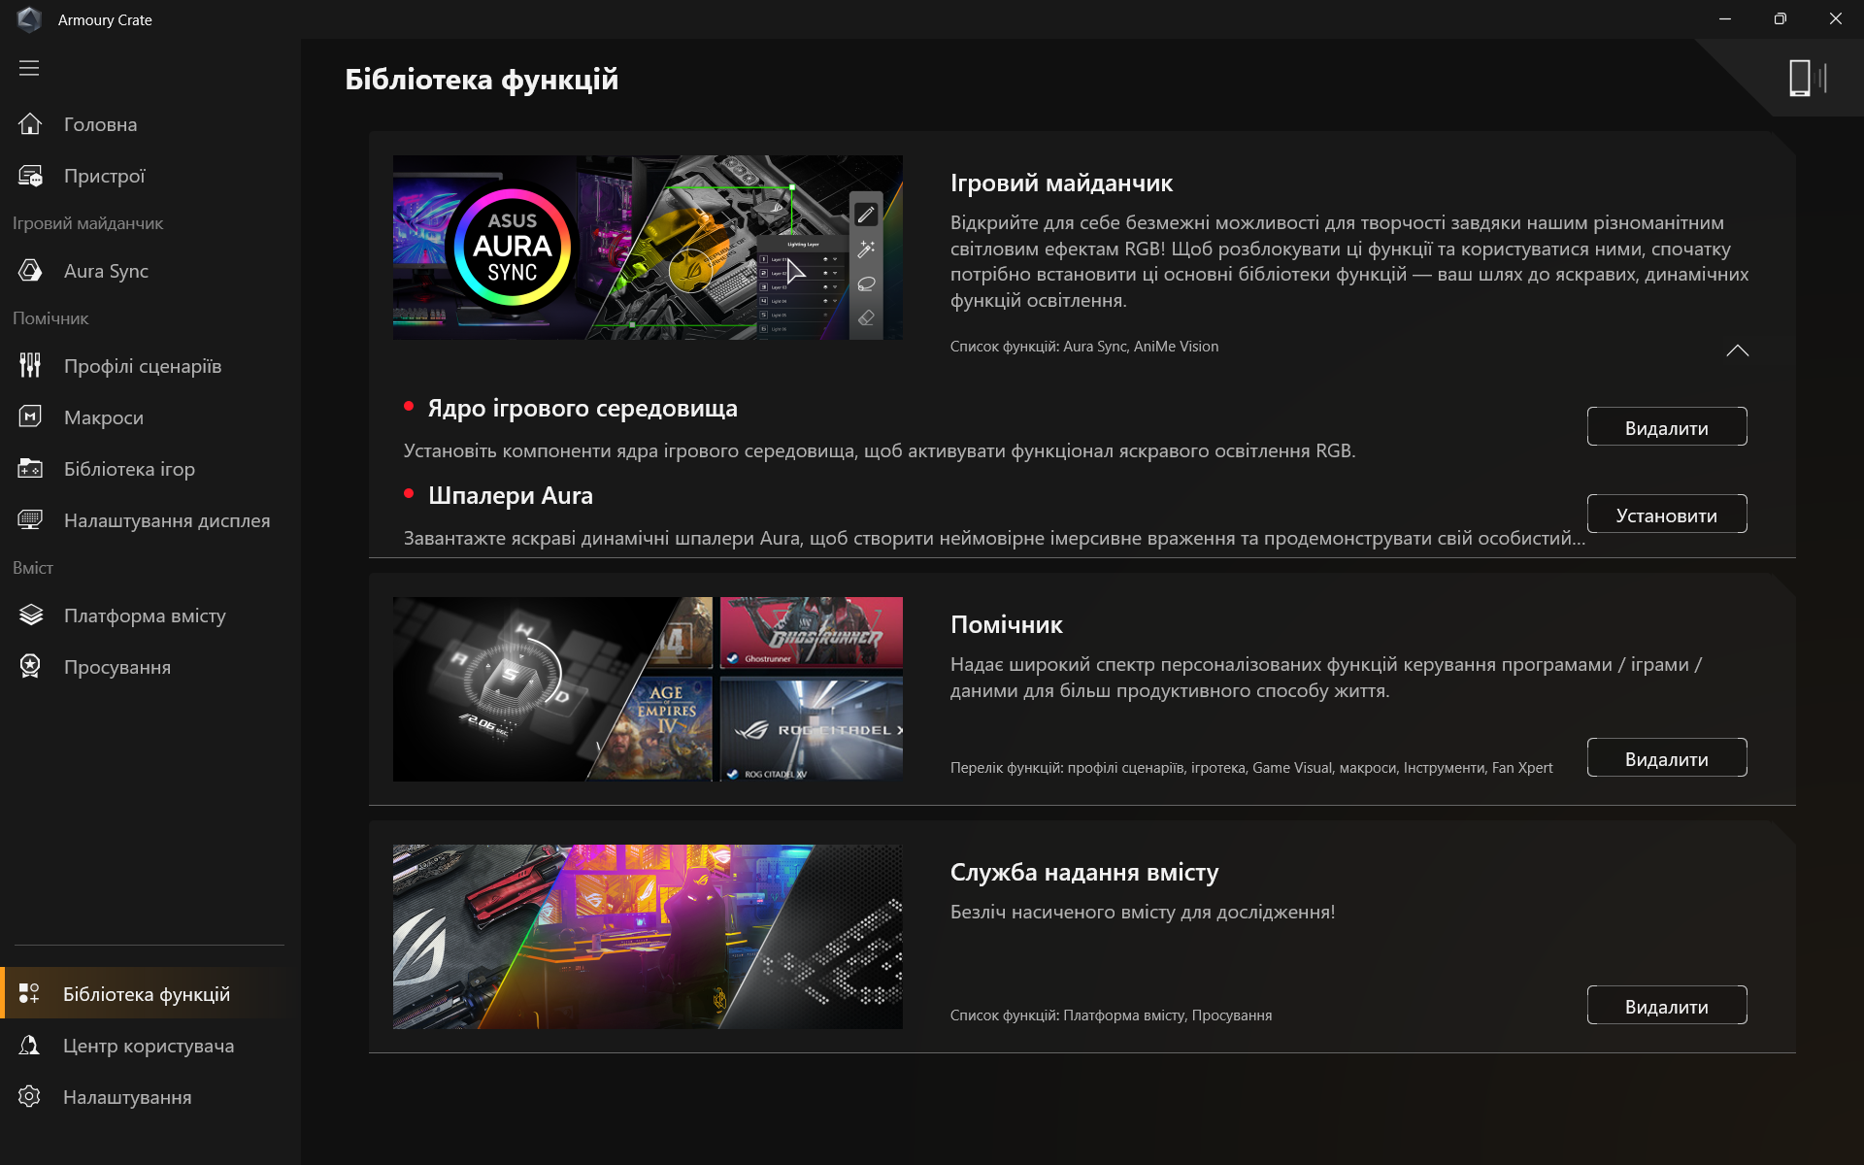
Task: Open Aura Sync from sidebar icon
Action: click(30, 271)
